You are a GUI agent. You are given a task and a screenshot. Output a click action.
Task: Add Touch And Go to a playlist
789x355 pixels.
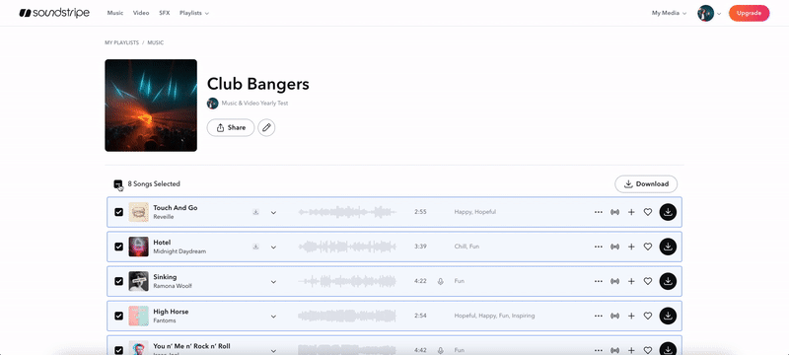[631, 212]
